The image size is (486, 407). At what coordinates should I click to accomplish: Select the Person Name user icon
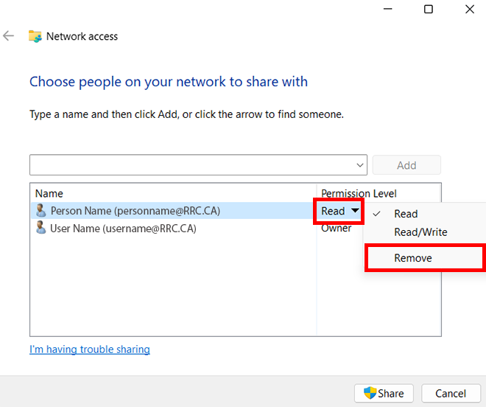[x=40, y=211]
